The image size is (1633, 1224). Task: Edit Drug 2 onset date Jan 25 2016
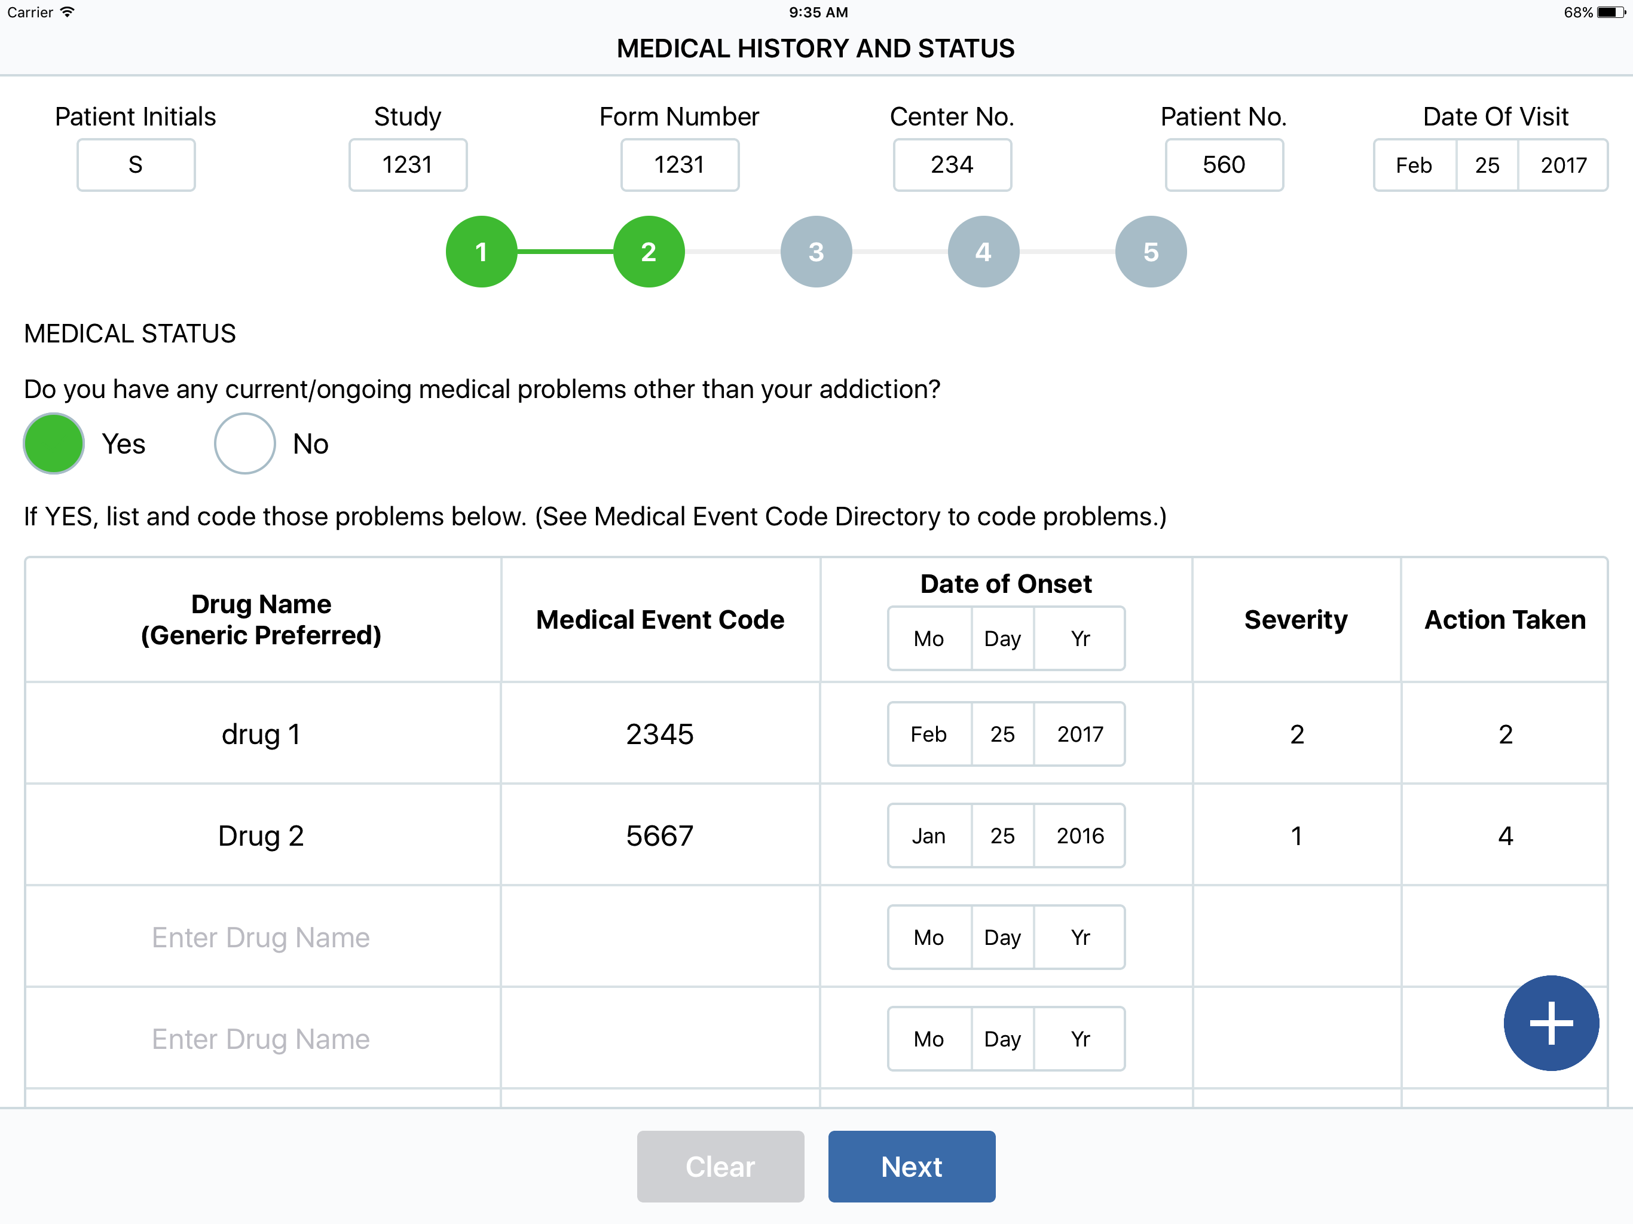point(1005,836)
